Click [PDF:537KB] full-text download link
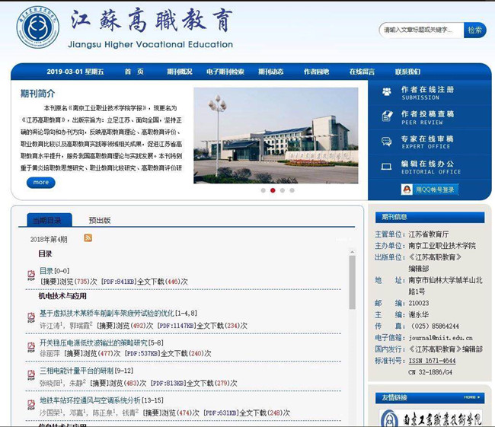Viewport: 495px width, 427px height. point(142,353)
